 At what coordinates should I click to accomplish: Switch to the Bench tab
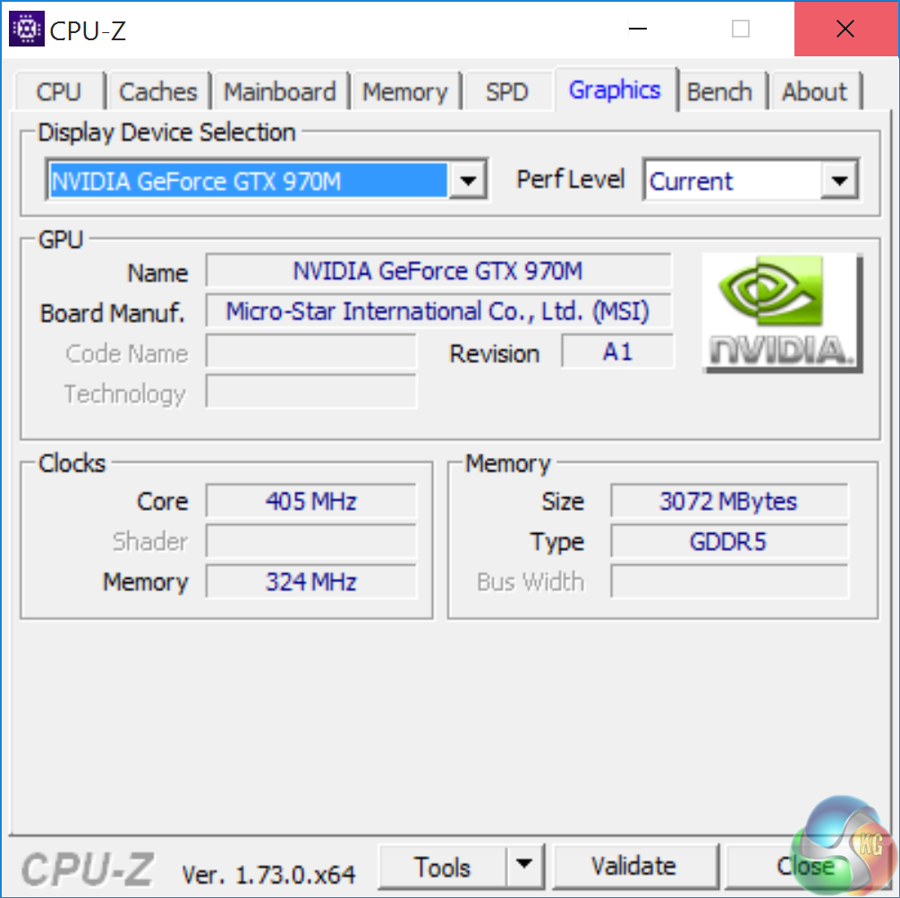click(719, 92)
